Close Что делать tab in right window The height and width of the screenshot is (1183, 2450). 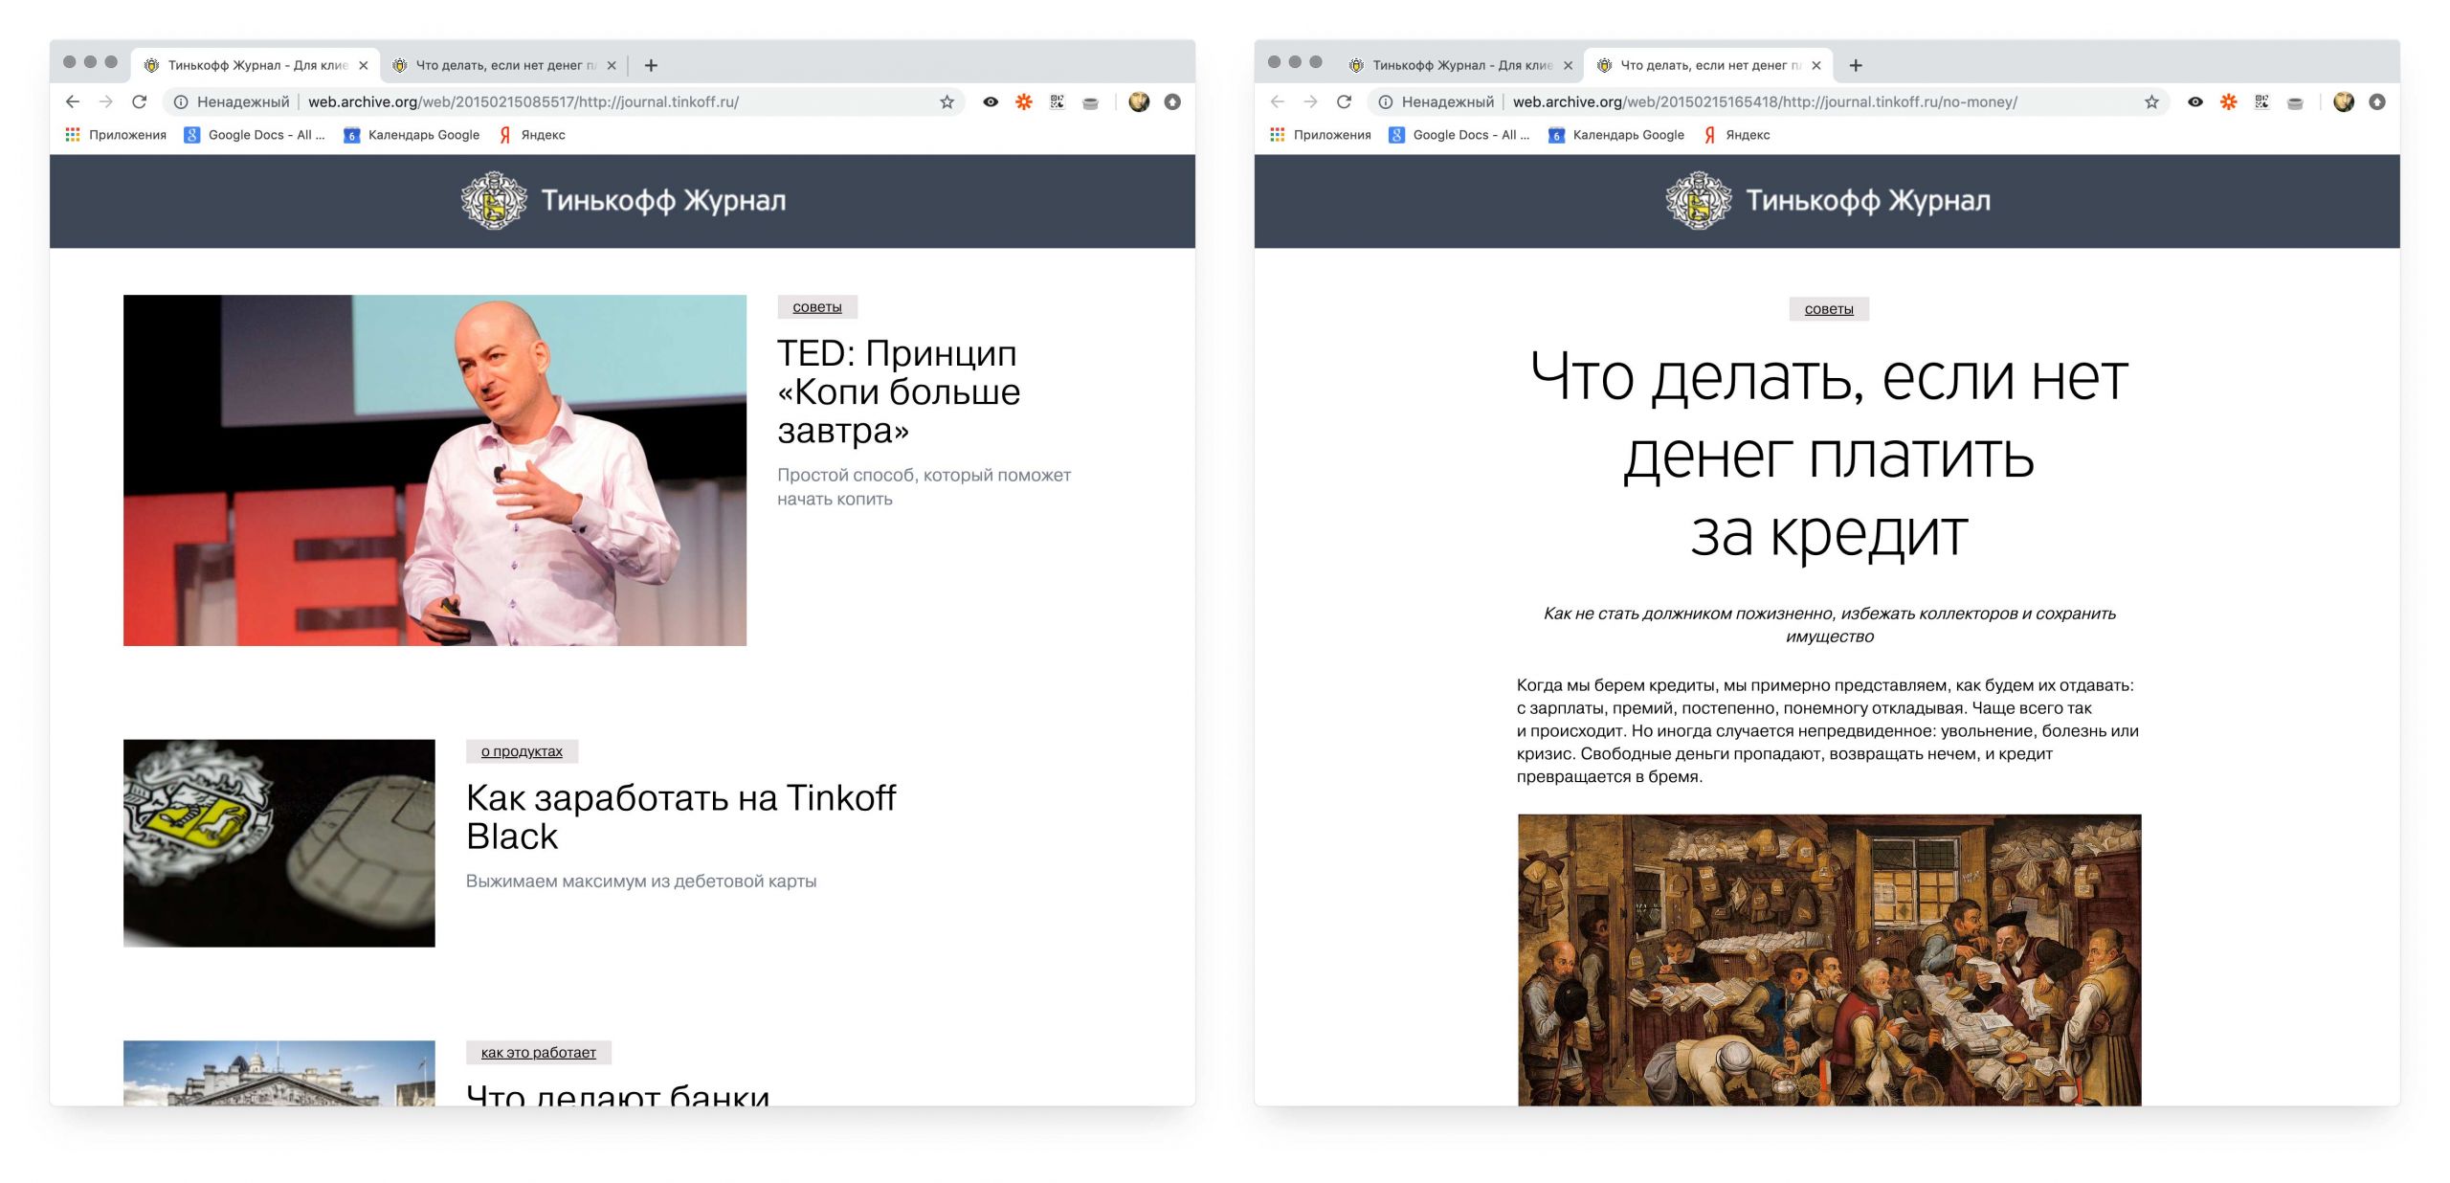pos(1816,65)
